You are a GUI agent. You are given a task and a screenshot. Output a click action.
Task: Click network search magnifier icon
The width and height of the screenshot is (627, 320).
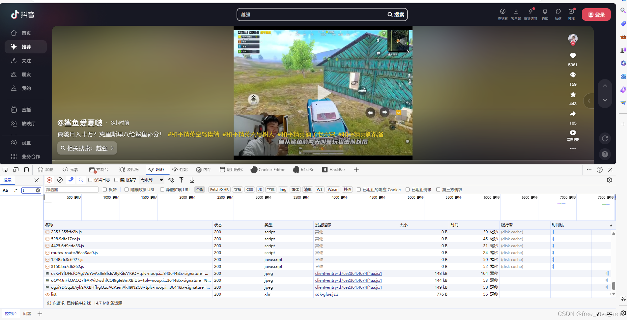pos(81,180)
